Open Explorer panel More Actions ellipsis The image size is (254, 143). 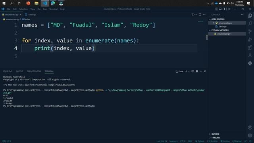(242, 15)
